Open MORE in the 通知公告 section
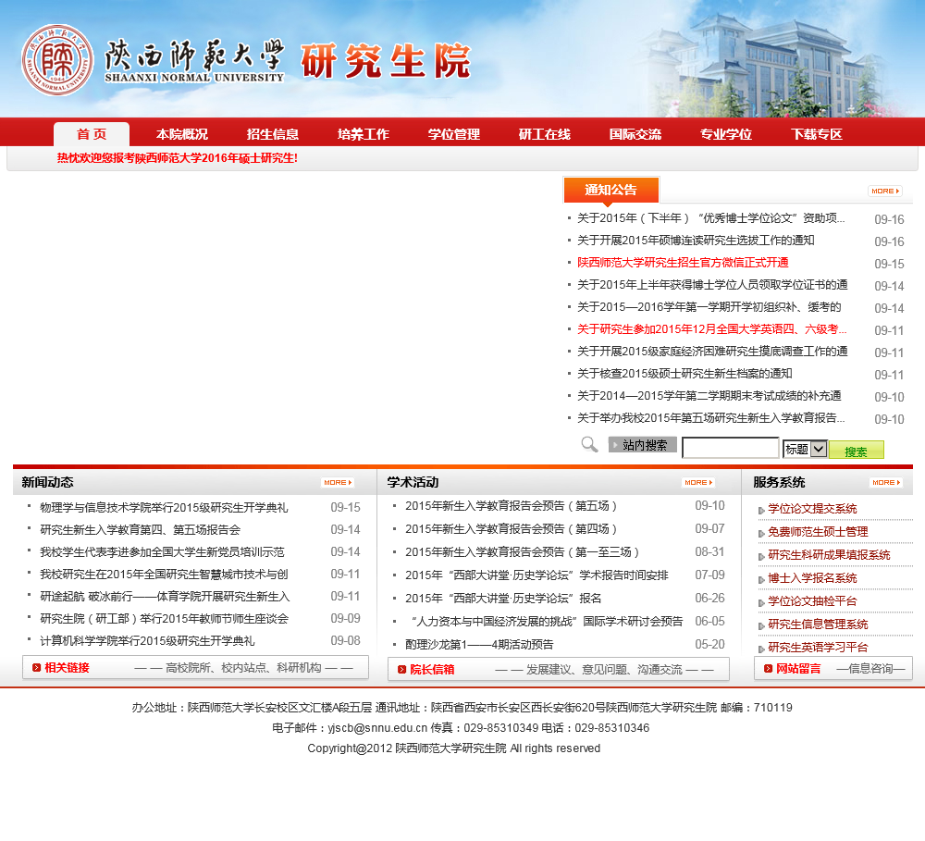This screenshot has height=841, width=925. point(885,192)
